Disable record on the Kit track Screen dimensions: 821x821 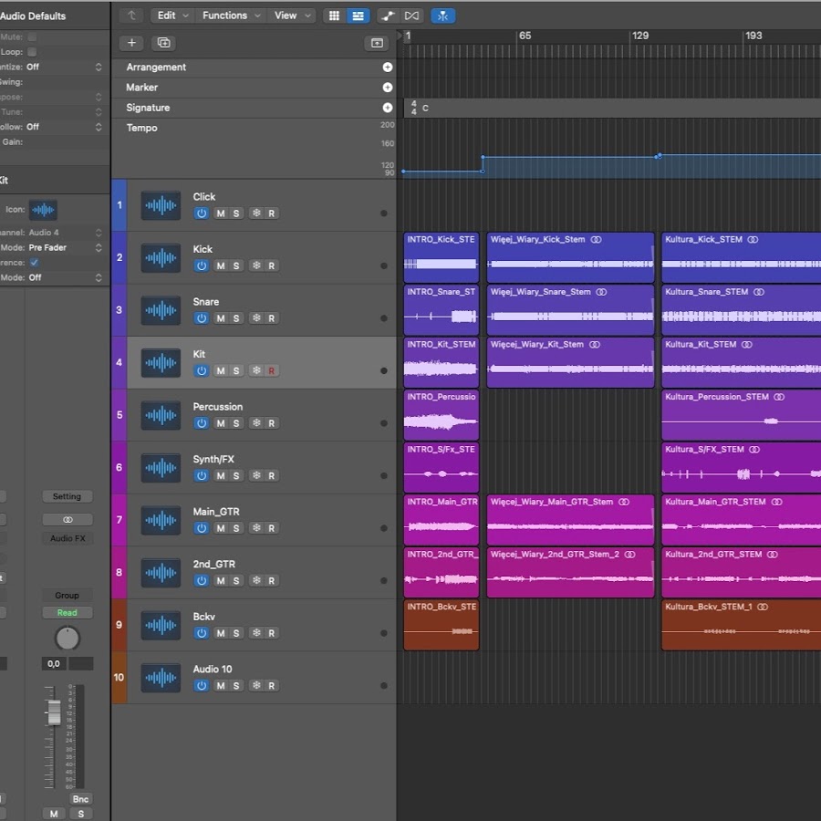point(271,370)
